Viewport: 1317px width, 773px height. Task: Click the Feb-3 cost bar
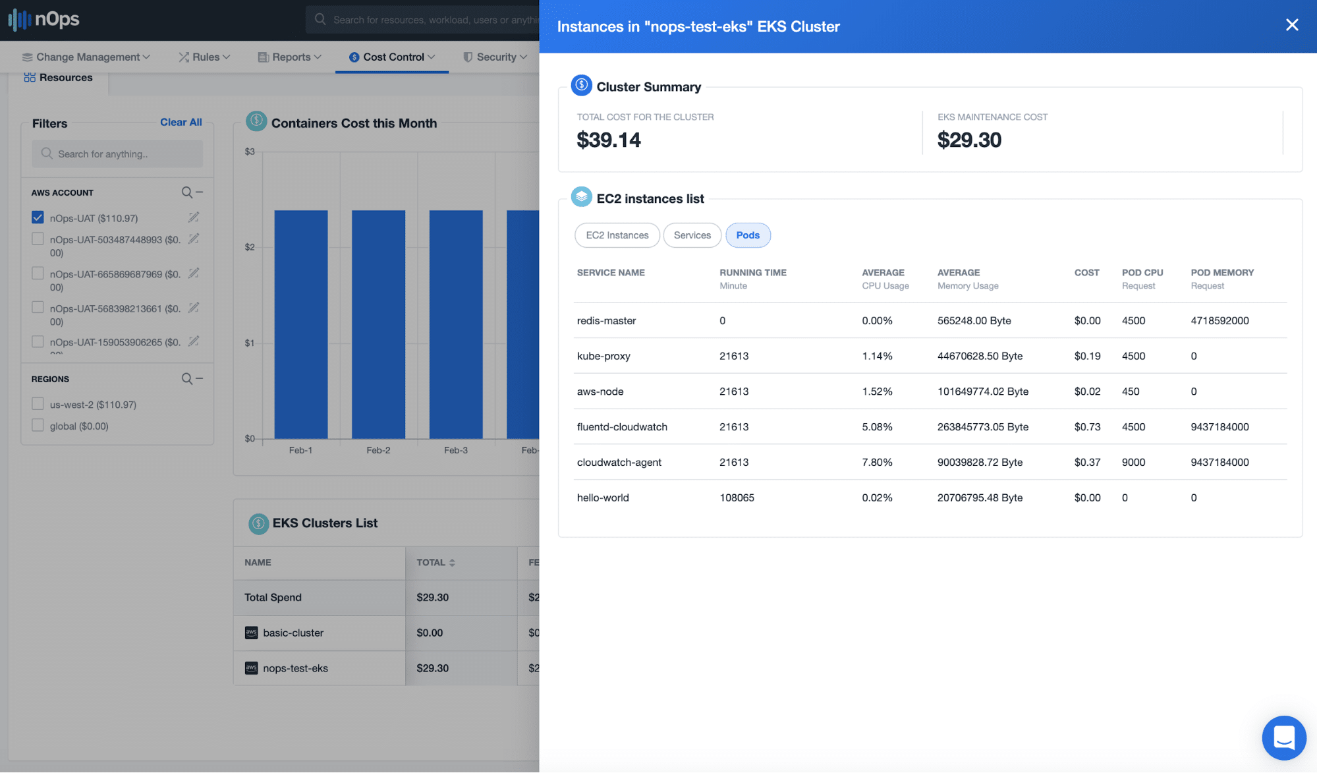(x=456, y=324)
